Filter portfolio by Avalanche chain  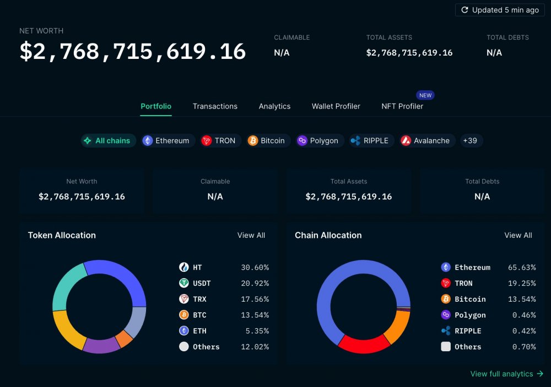(428, 140)
